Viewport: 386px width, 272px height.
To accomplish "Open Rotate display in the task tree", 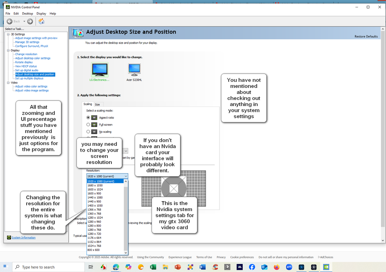I will coord(24,63).
